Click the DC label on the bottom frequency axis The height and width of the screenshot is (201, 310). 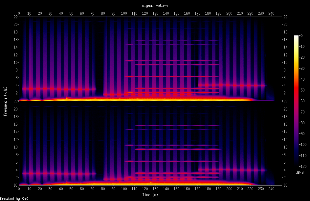[15, 185]
